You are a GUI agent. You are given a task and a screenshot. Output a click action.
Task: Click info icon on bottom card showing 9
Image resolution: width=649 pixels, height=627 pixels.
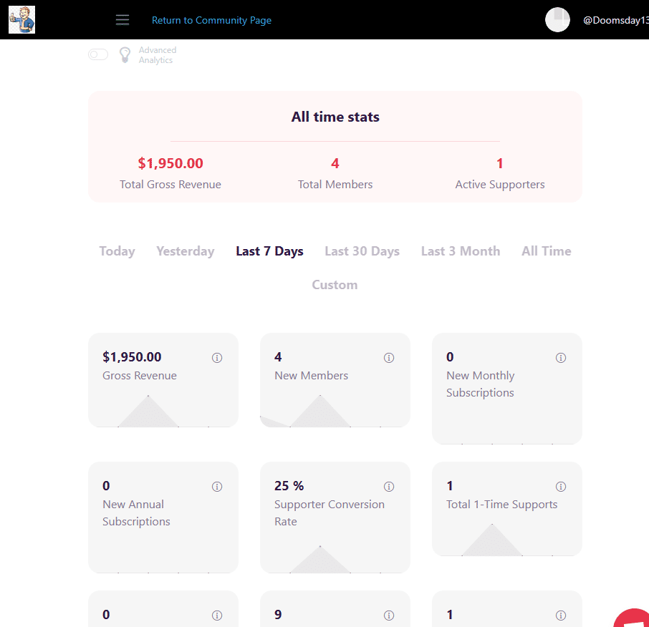coord(389,616)
